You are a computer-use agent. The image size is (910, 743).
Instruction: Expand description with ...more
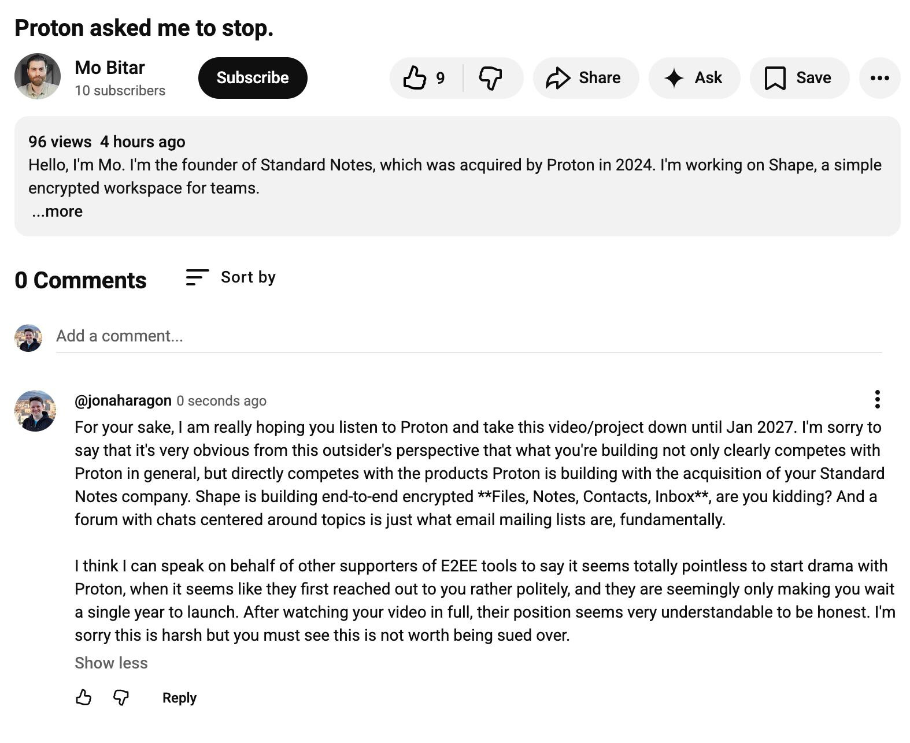(x=57, y=211)
